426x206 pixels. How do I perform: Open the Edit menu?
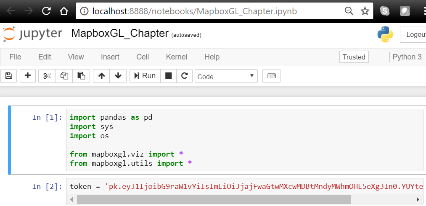coord(45,57)
